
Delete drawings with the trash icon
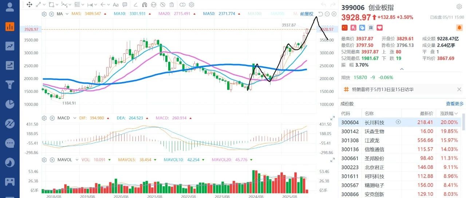click(x=172, y=5)
